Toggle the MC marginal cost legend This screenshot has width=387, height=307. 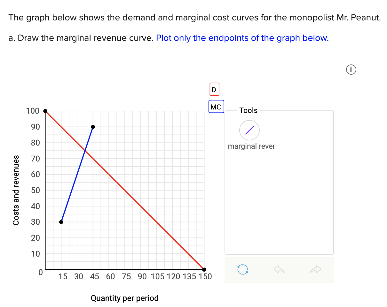(216, 107)
